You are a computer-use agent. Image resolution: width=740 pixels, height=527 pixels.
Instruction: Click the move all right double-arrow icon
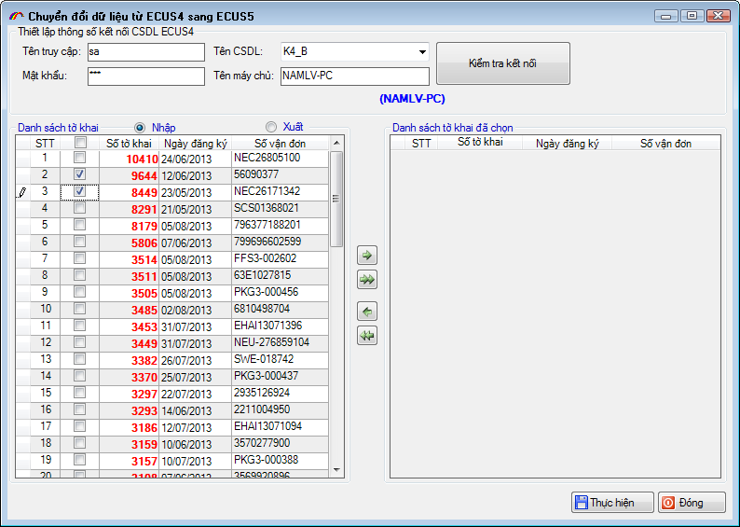pos(367,279)
